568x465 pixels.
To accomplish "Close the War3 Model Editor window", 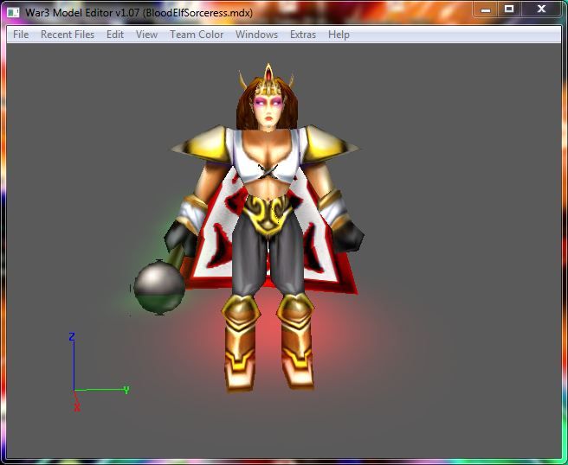I will 541,10.
